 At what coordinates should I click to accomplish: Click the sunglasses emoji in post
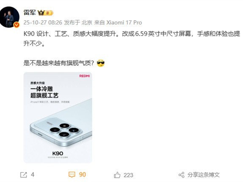tap(101, 63)
